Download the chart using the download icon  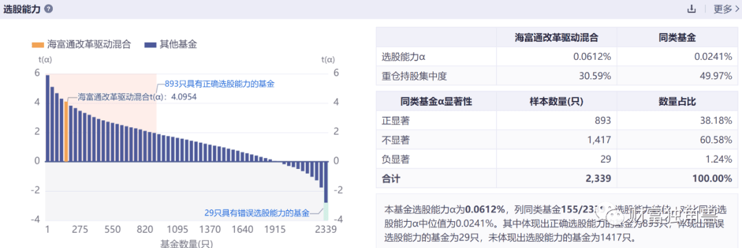(x=705, y=8)
